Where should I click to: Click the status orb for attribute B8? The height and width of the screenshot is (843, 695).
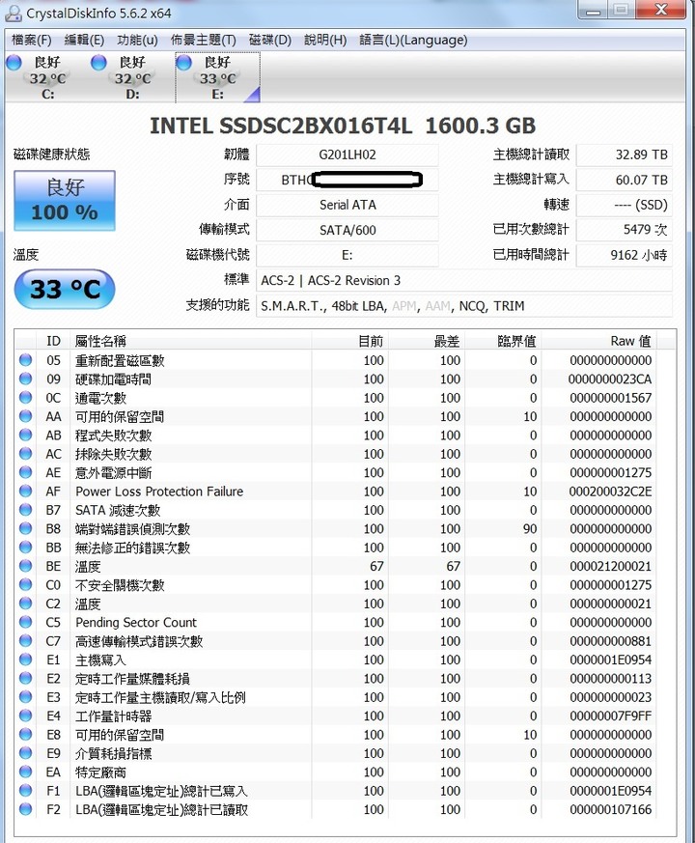(25, 528)
